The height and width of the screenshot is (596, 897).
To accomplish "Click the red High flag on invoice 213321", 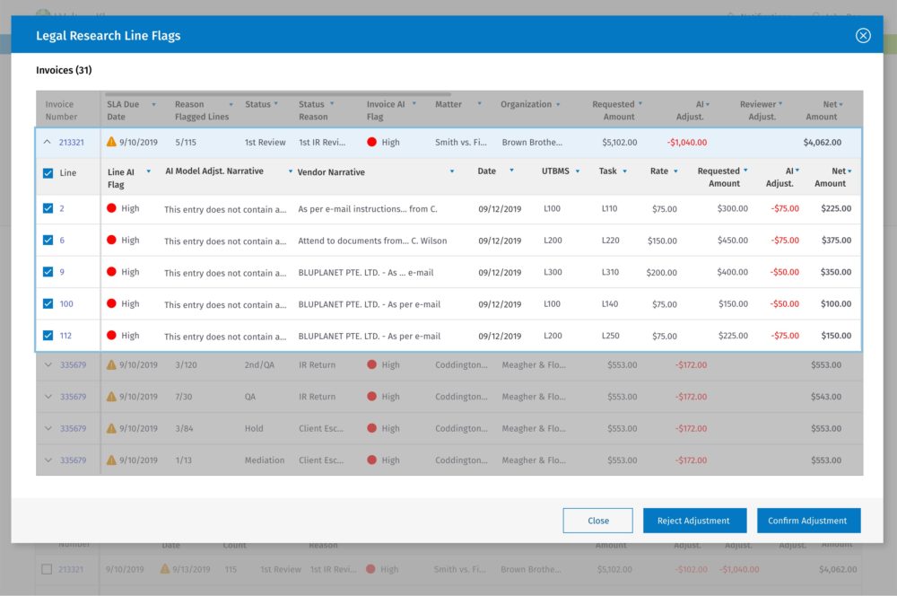I will coord(371,142).
